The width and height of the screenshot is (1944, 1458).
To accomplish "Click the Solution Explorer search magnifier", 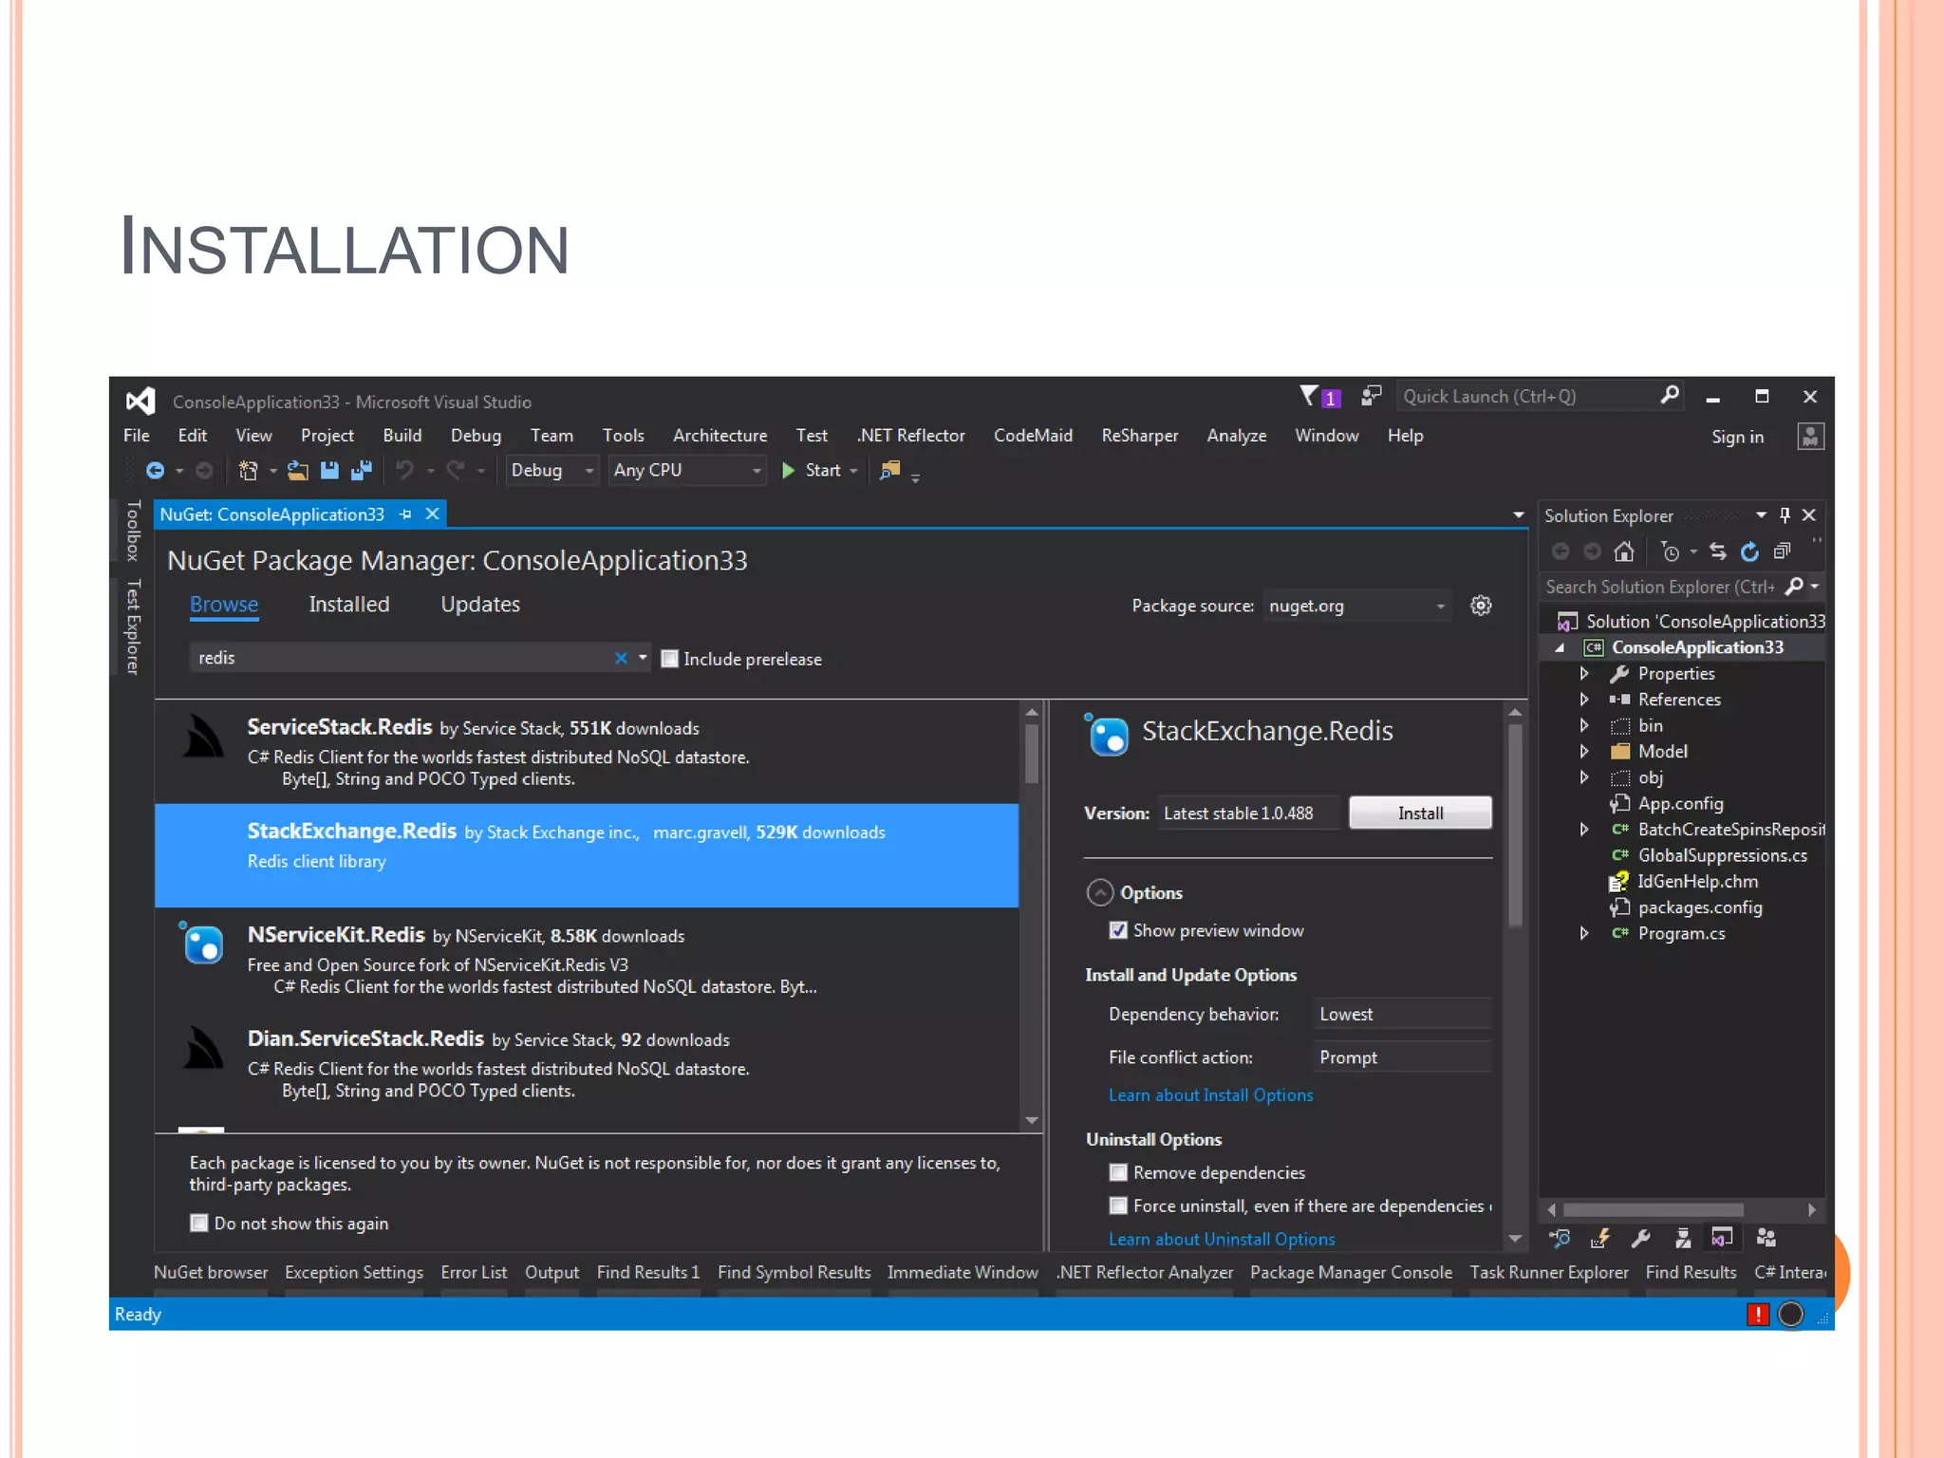I will click(1794, 587).
